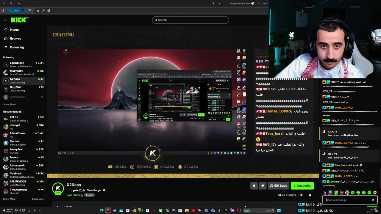381x214 pixels.
Task: Show hidden system tray icons
Action: 40,210
